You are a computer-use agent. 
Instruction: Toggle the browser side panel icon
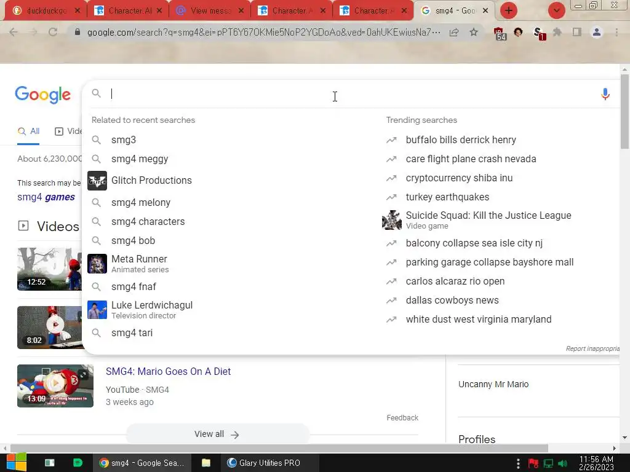click(577, 32)
